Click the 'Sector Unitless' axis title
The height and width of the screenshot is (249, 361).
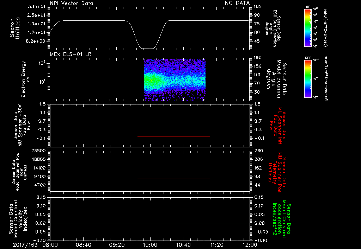[x=15, y=28]
